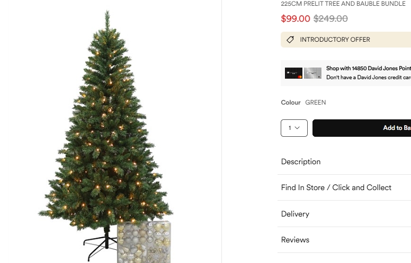This screenshot has height=263, width=411.
Task: Click the GREEN colour label
Action: 316,102
